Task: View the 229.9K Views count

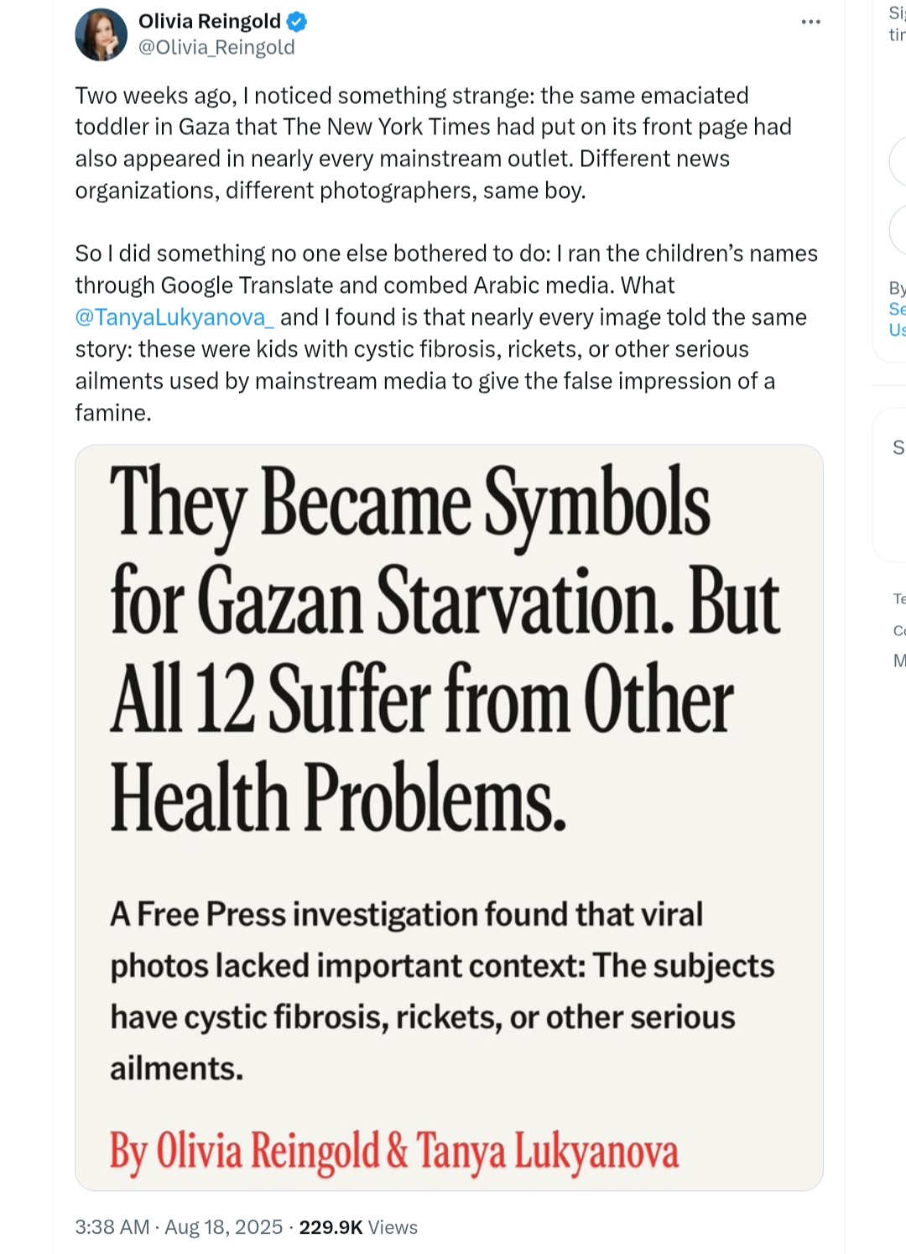Action: click(x=358, y=1227)
